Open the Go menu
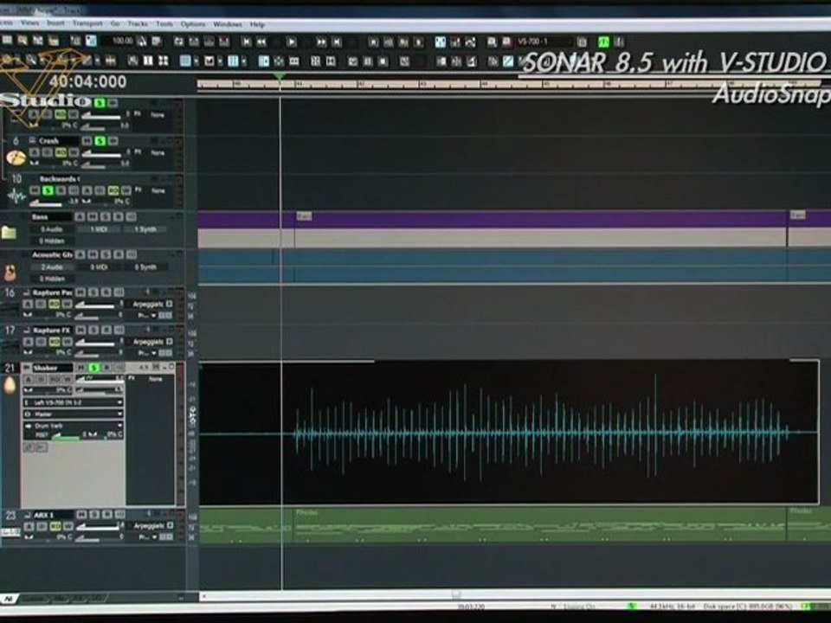This screenshot has width=831, height=623. [x=115, y=24]
